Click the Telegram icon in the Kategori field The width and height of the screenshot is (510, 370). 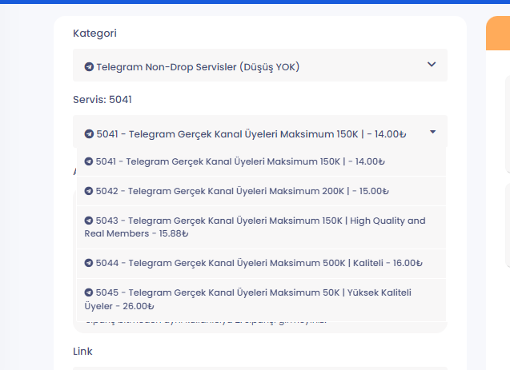[x=89, y=67]
